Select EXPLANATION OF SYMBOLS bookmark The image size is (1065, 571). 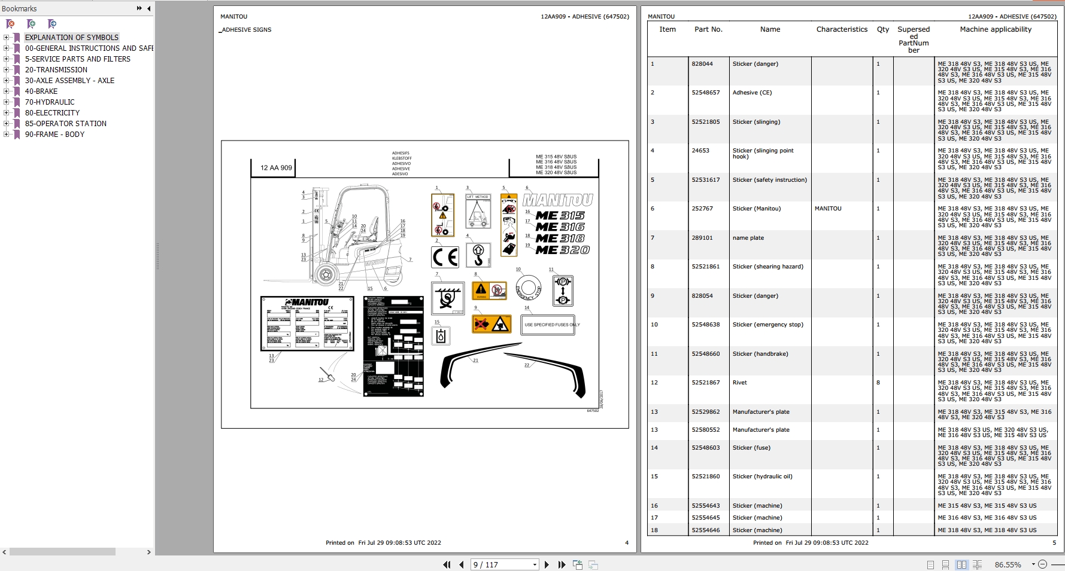(x=72, y=37)
